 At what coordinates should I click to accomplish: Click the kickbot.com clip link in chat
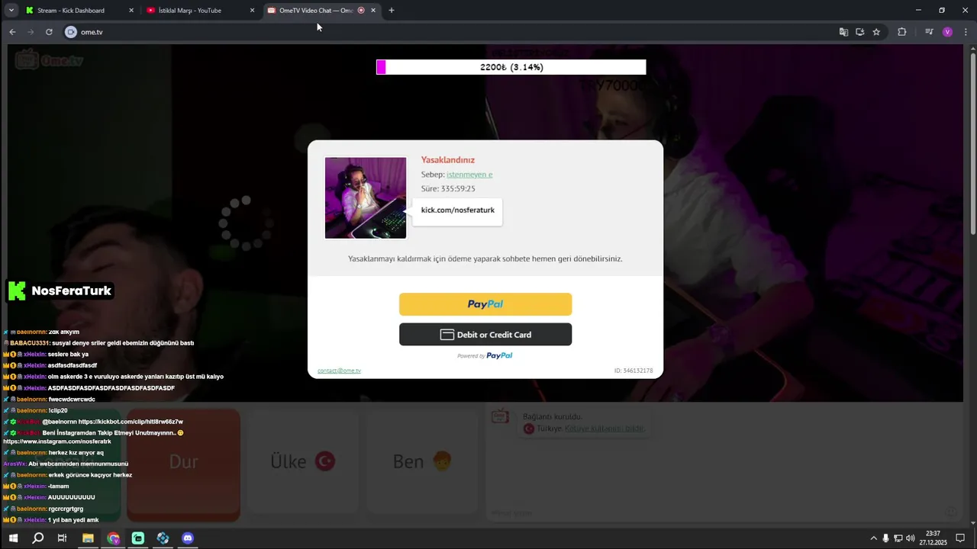(131, 422)
